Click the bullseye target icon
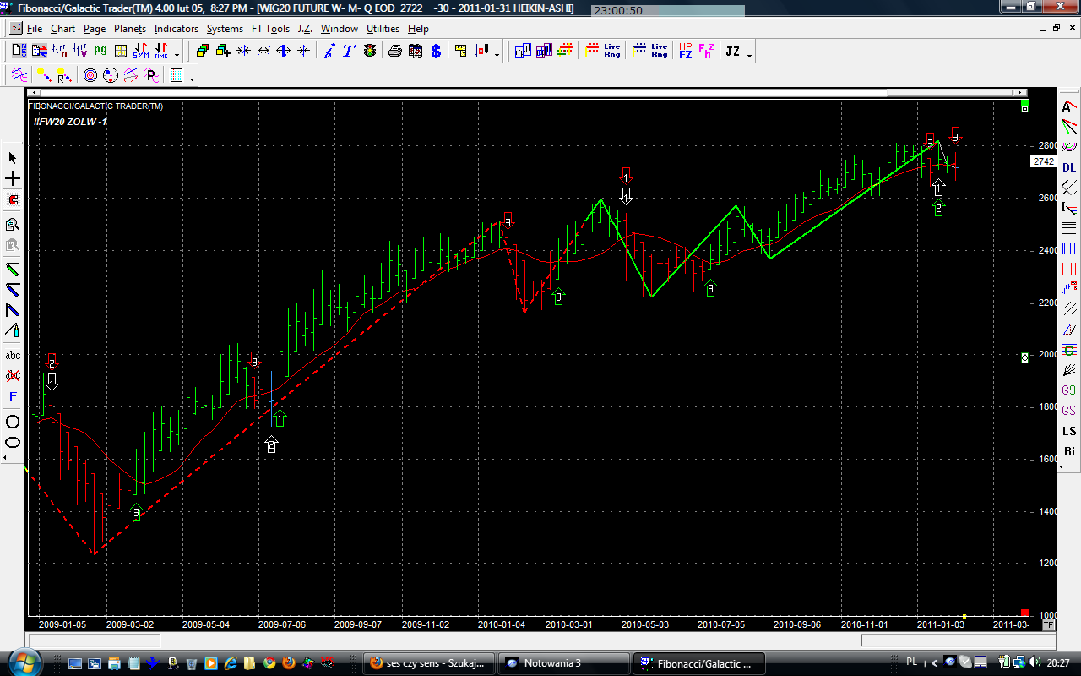The width and height of the screenshot is (1081, 676). (x=90, y=76)
